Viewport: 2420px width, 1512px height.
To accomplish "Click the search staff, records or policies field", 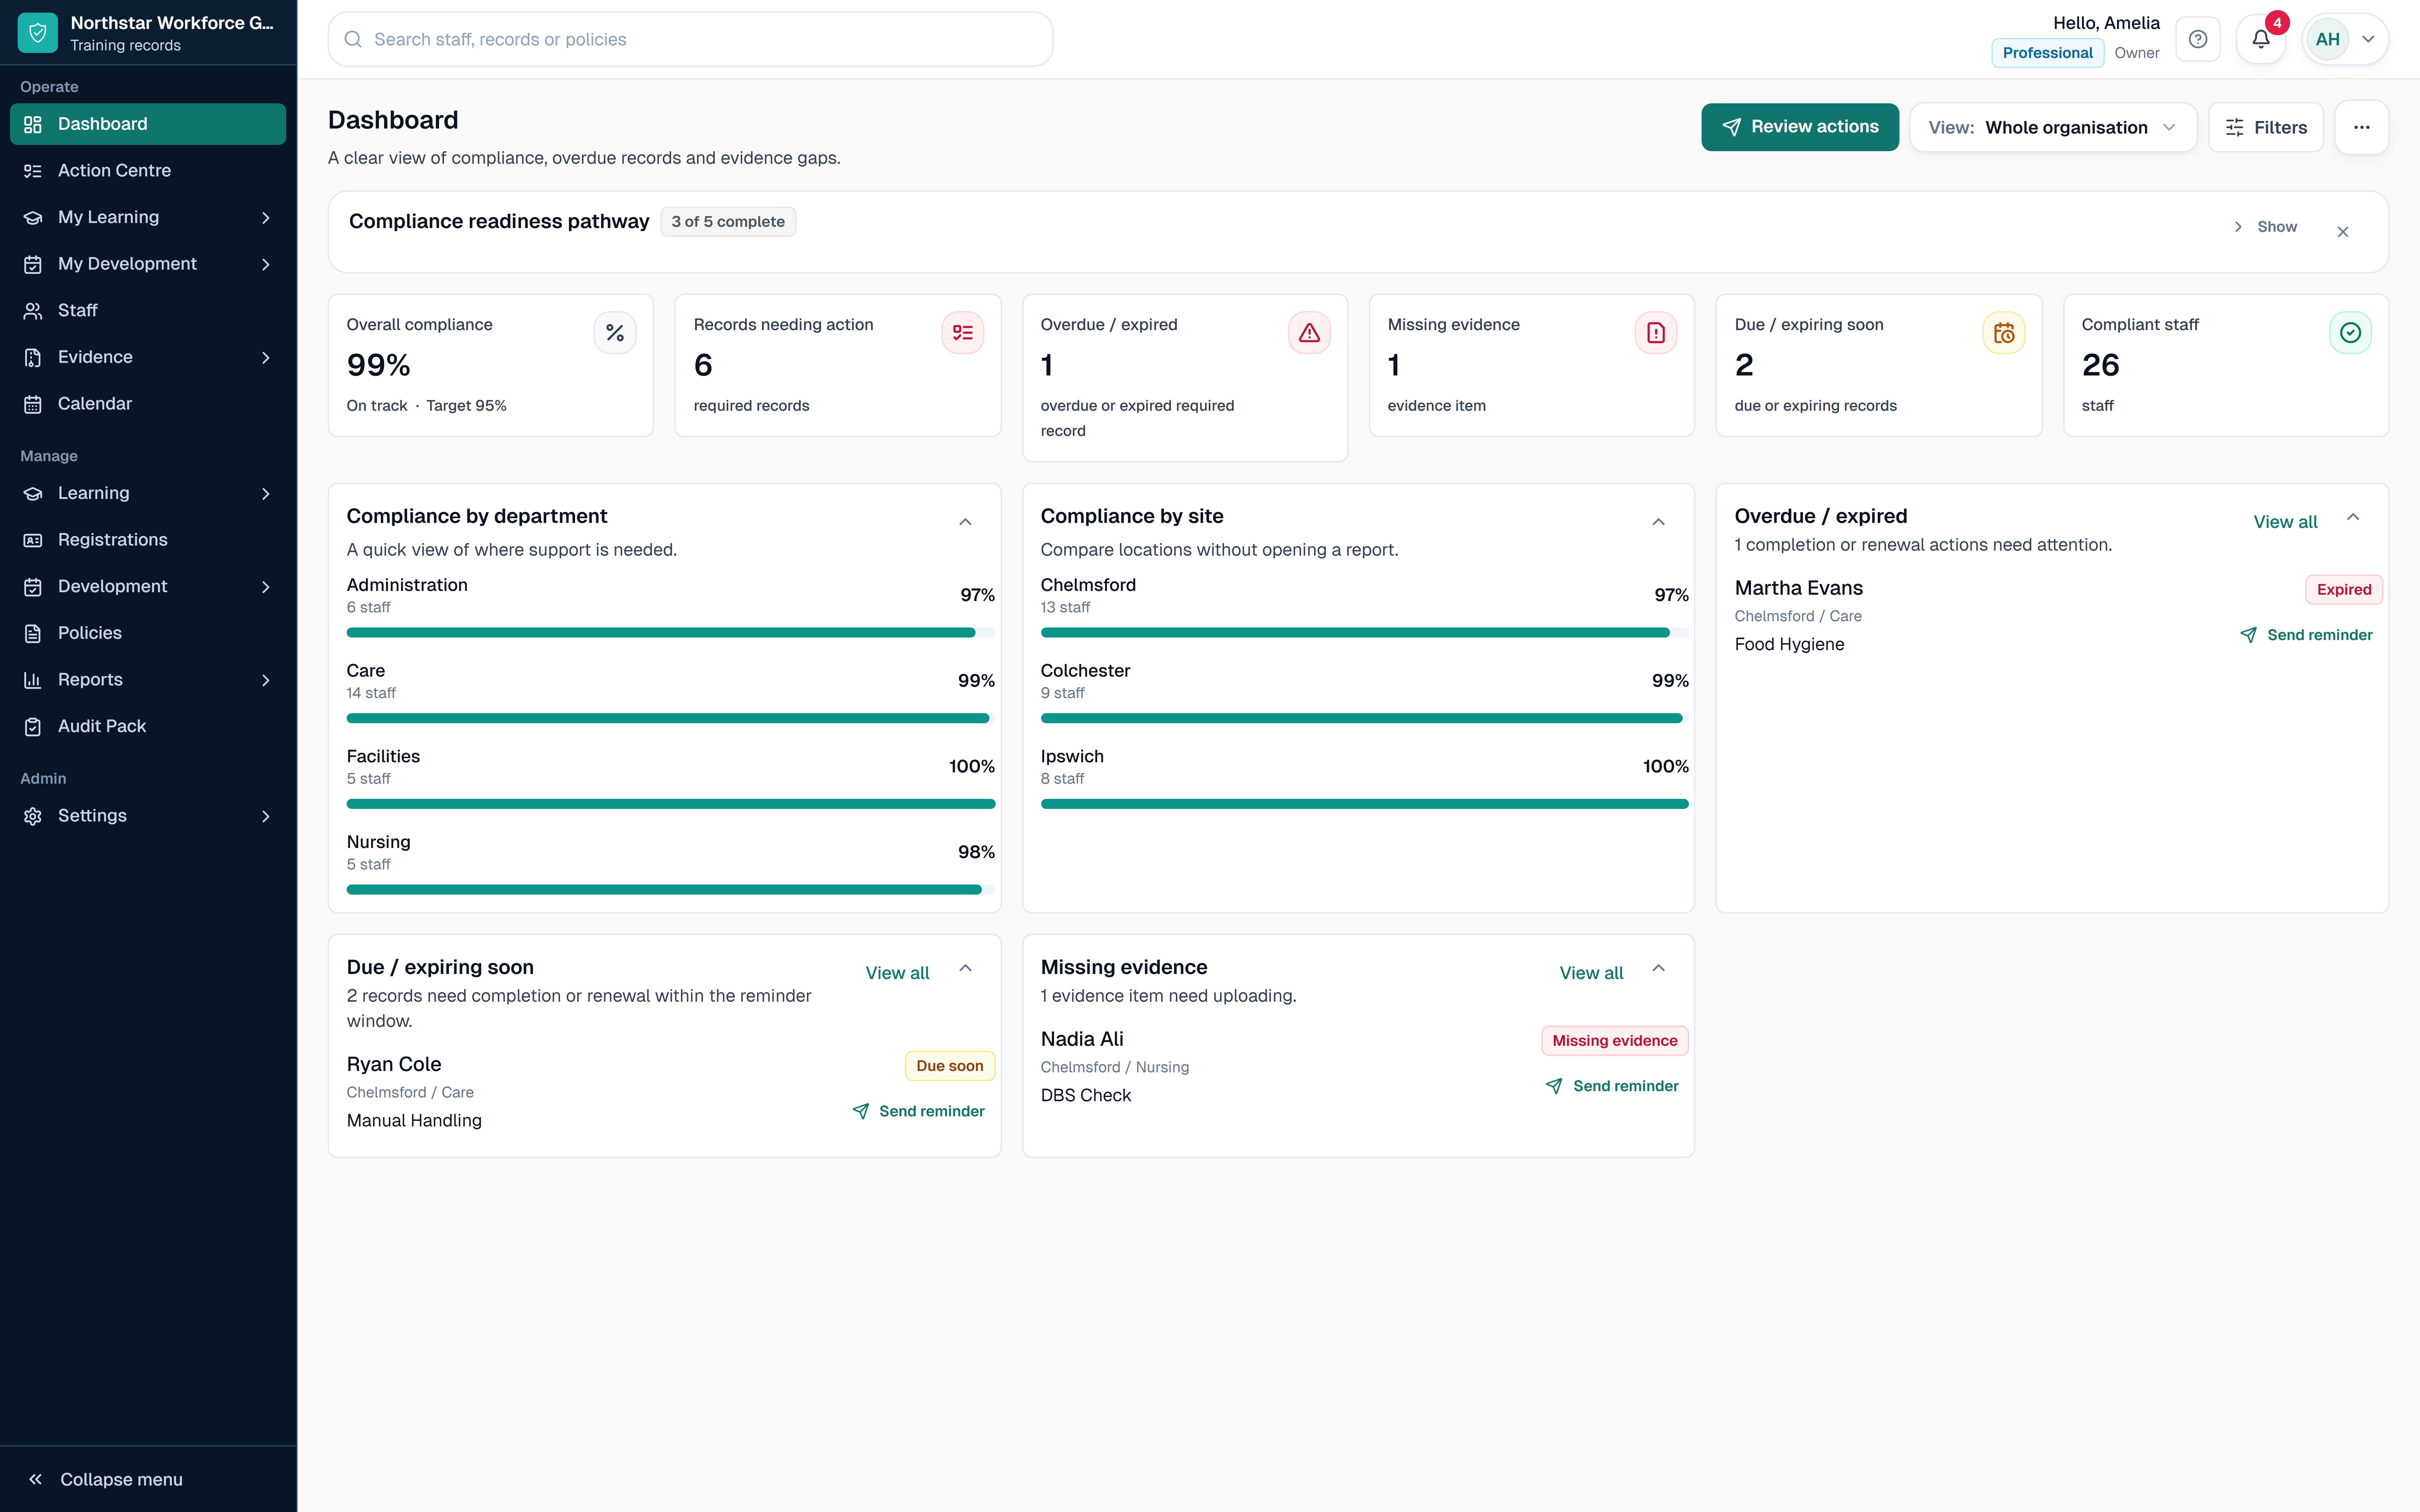I will 690,39.
